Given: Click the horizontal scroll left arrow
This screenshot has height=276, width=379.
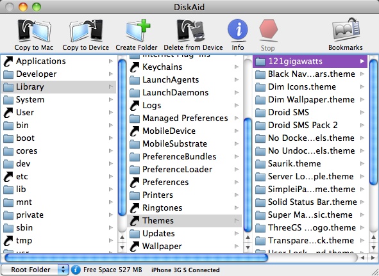Looking at the screenshot, I should click(x=362, y=258).
